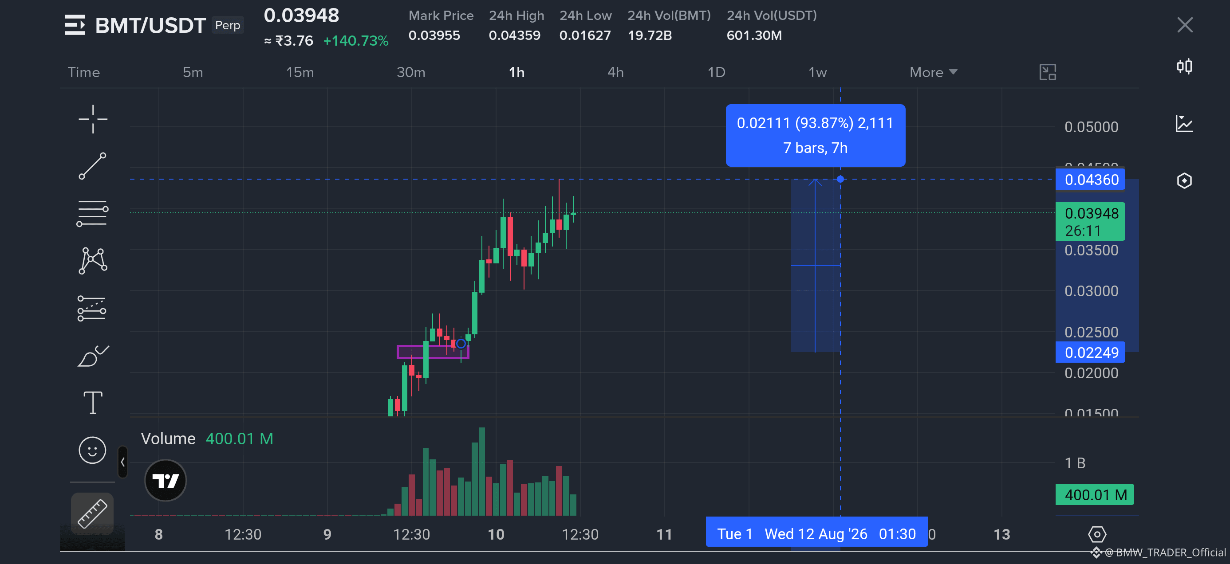
Task: Click the 24h Vol(USDT) 601.30M value
Action: tap(754, 35)
